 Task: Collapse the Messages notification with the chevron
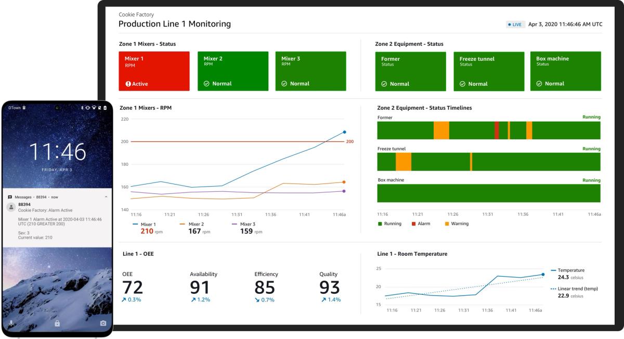[106, 197]
